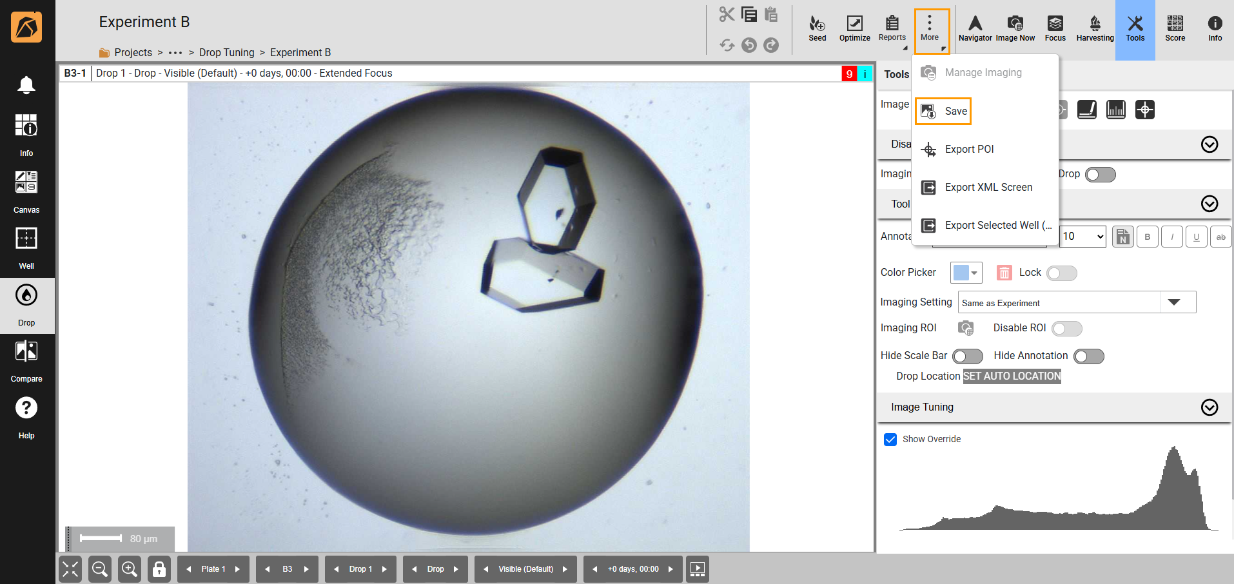
Task: Uncheck the Show Override checkbox
Action: pyautogui.click(x=890, y=440)
